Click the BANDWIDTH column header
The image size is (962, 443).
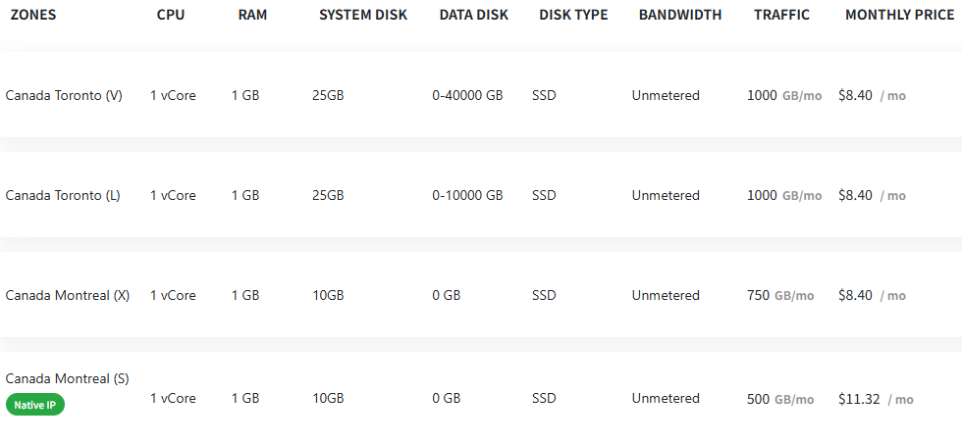click(x=680, y=16)
